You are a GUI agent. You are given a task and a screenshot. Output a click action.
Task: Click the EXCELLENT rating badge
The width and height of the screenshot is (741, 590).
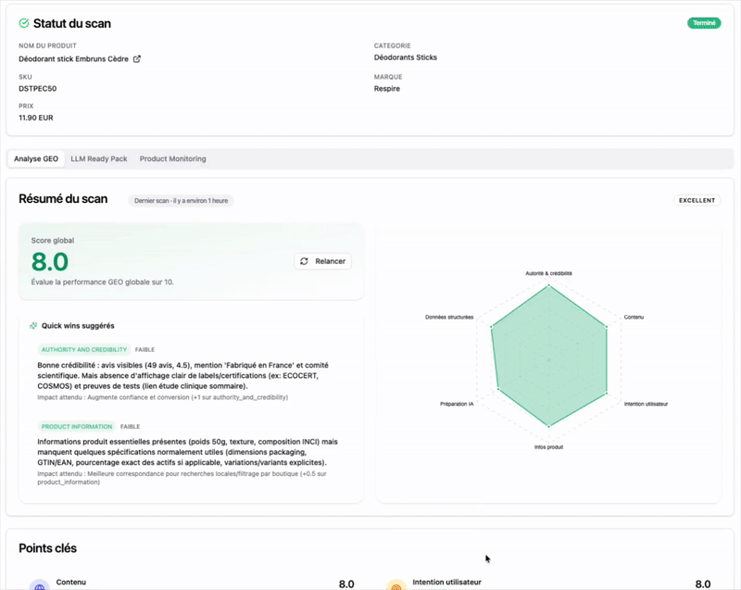[697, 200]
